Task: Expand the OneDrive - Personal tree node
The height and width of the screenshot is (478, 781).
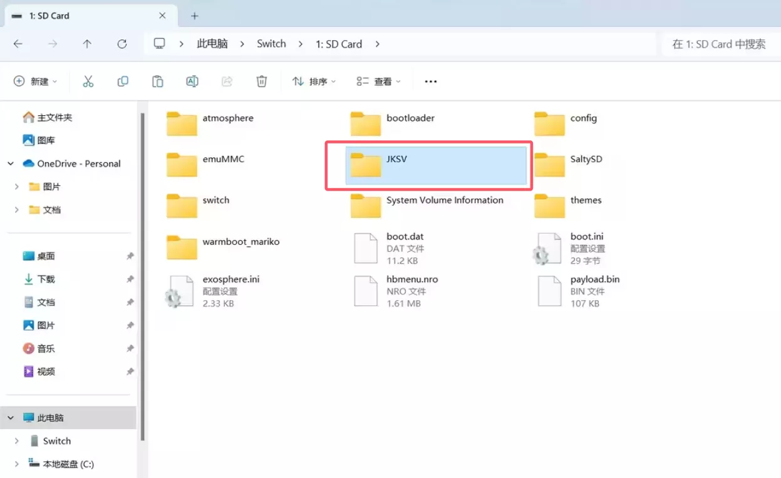Action: (11, 164)
